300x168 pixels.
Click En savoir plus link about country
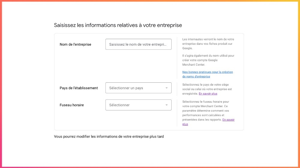[x=208, y=94]
